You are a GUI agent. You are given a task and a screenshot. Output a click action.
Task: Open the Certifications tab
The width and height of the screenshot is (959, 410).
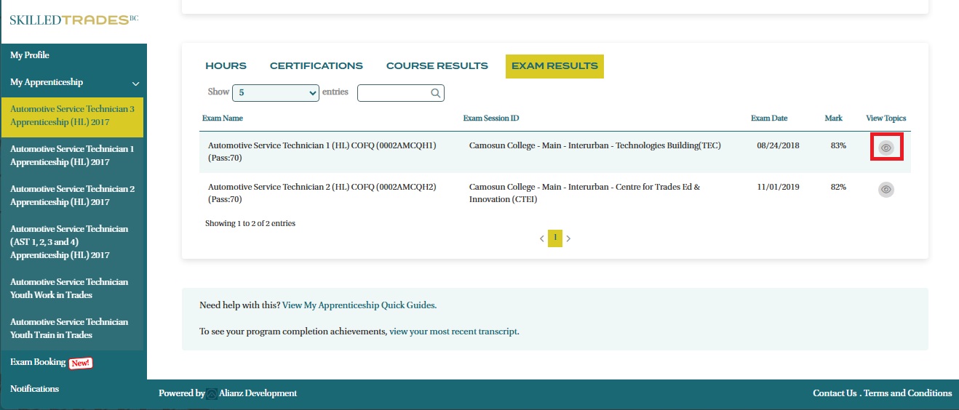(x=316, y=66)
